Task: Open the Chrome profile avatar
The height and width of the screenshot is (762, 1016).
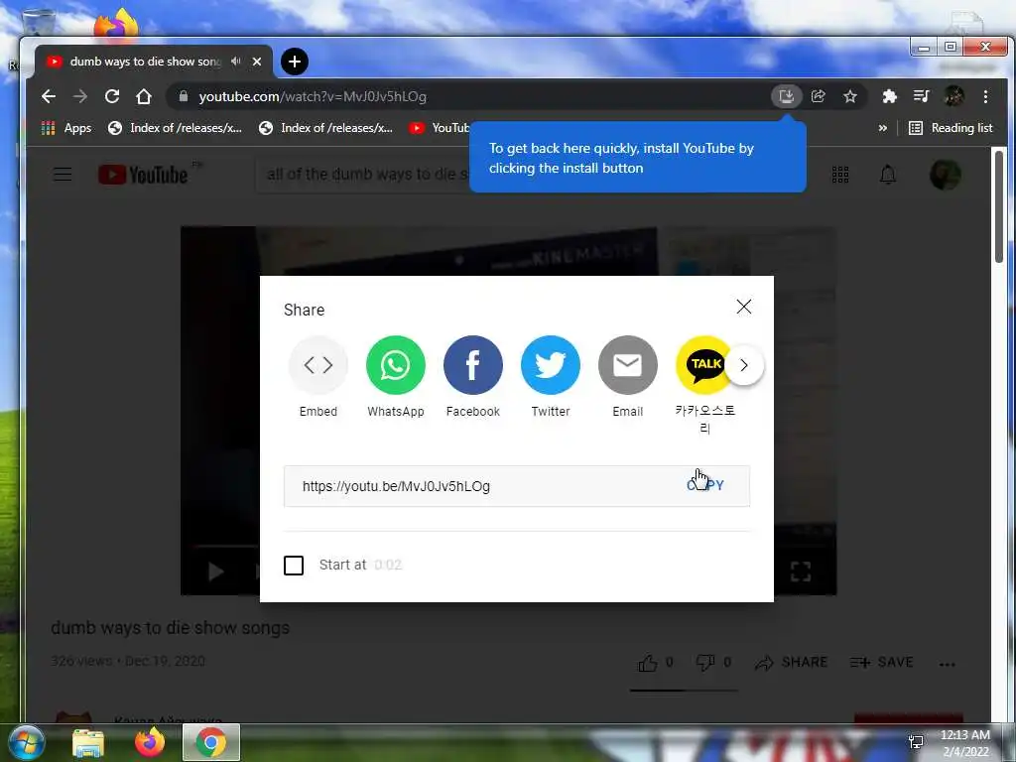Action: (953, 96)
